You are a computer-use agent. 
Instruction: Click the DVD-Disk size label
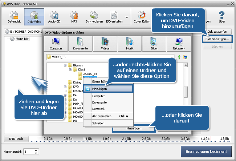16,139
